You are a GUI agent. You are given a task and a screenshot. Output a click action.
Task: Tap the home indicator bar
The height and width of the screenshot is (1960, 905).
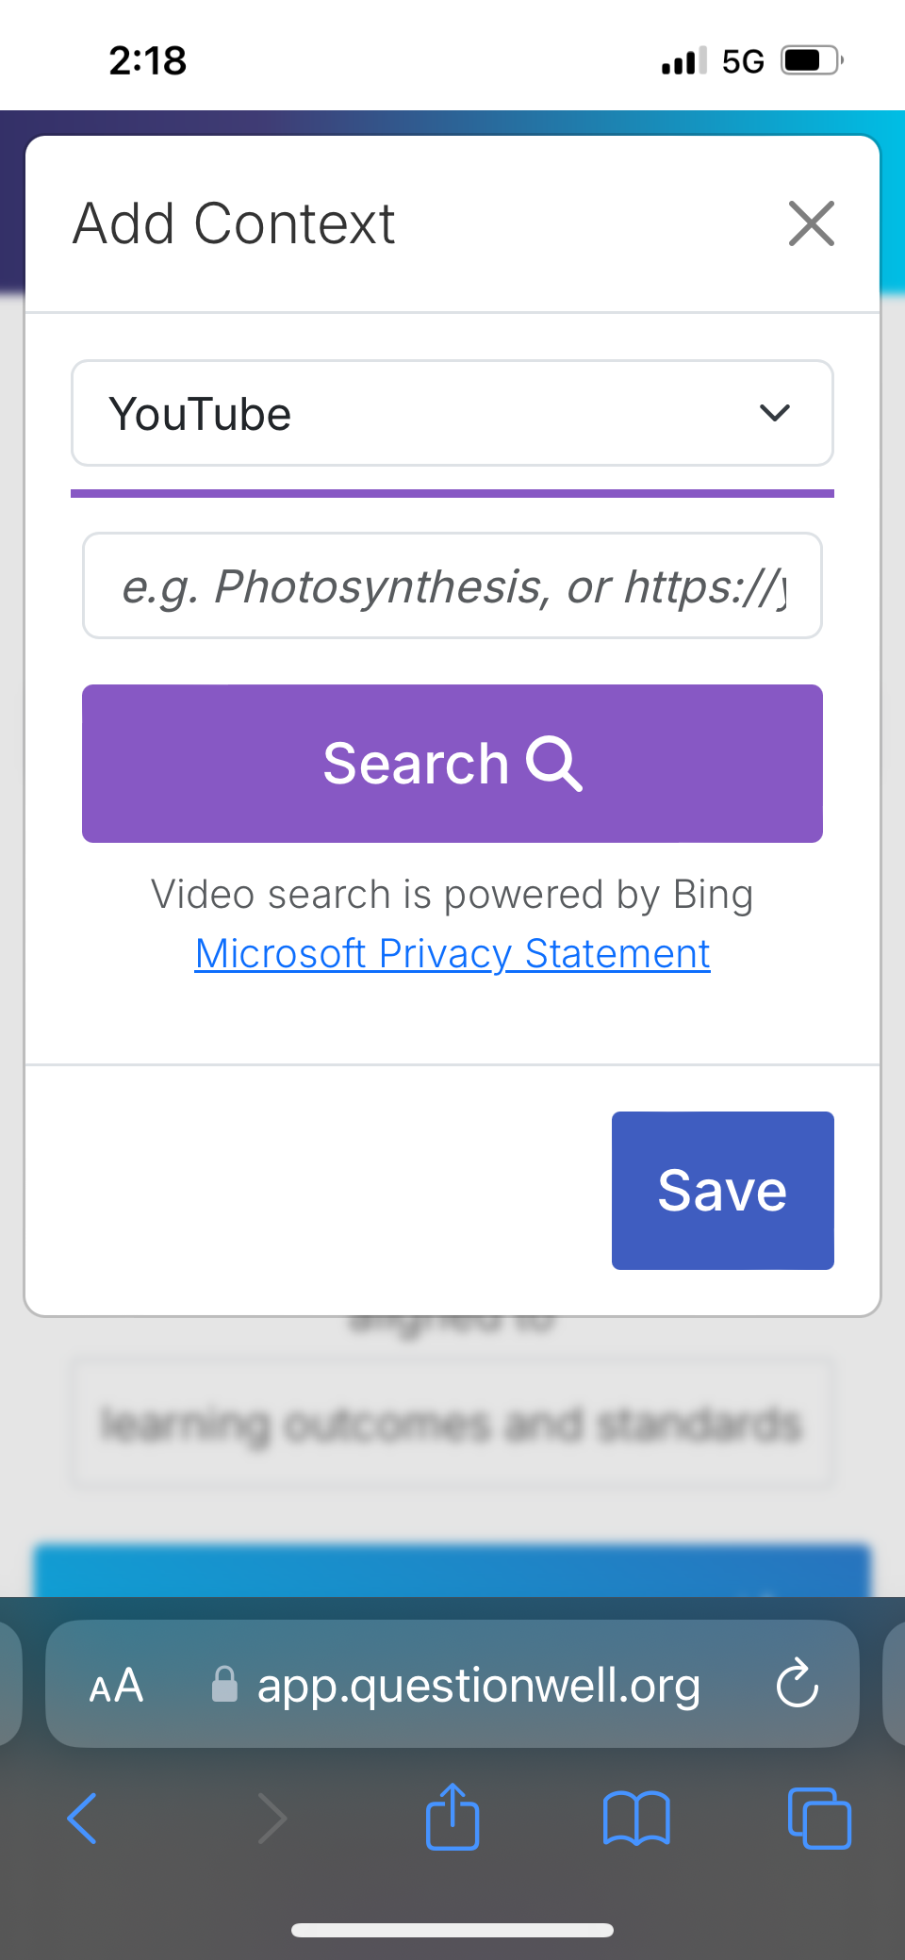coord(452,1930)
